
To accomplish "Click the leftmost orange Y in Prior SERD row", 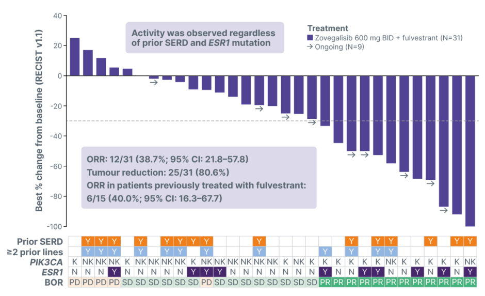I will pos(88,241).
